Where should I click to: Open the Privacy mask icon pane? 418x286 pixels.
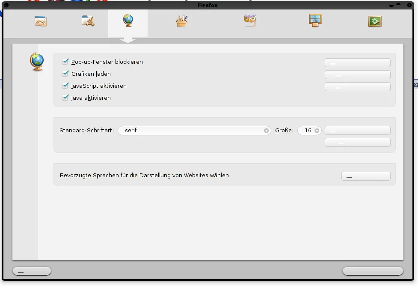click(250, 21)
